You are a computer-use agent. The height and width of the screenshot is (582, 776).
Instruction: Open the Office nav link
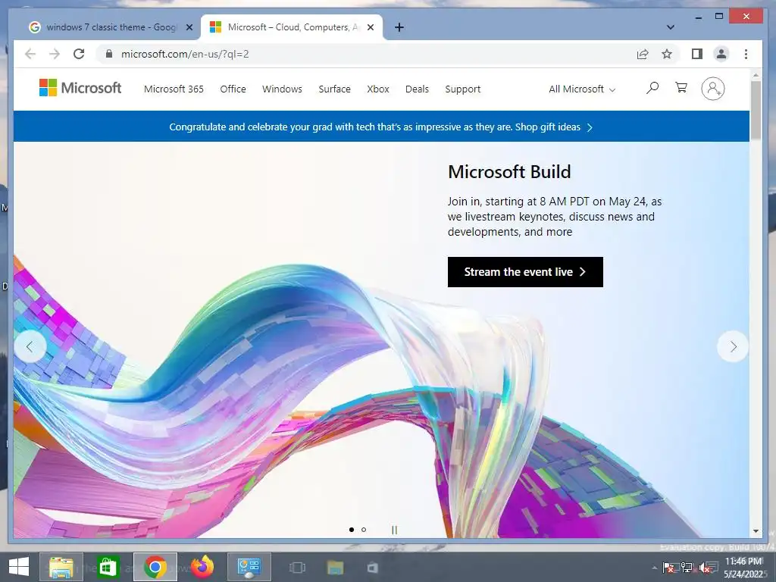[x=233, y=89]
